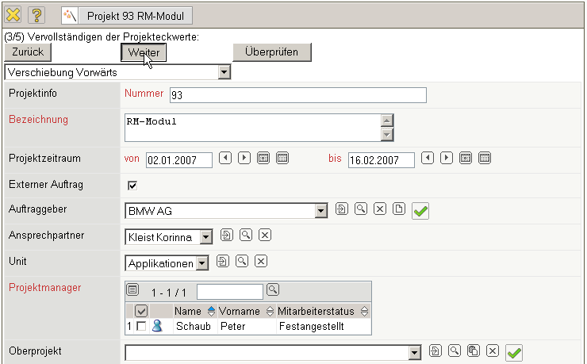Toggle the Externer Auftrag checkbox
The height and width of the screenshot is (364, 587).
[132, 186]
